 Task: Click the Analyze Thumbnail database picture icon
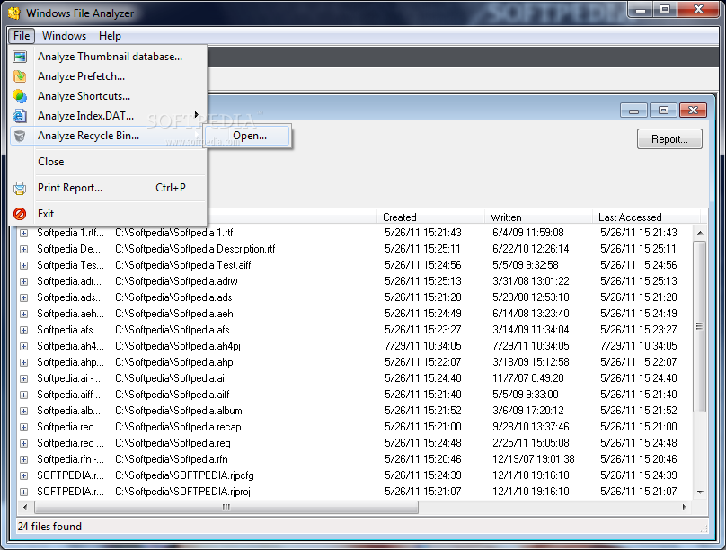click(x=20, y=57)
